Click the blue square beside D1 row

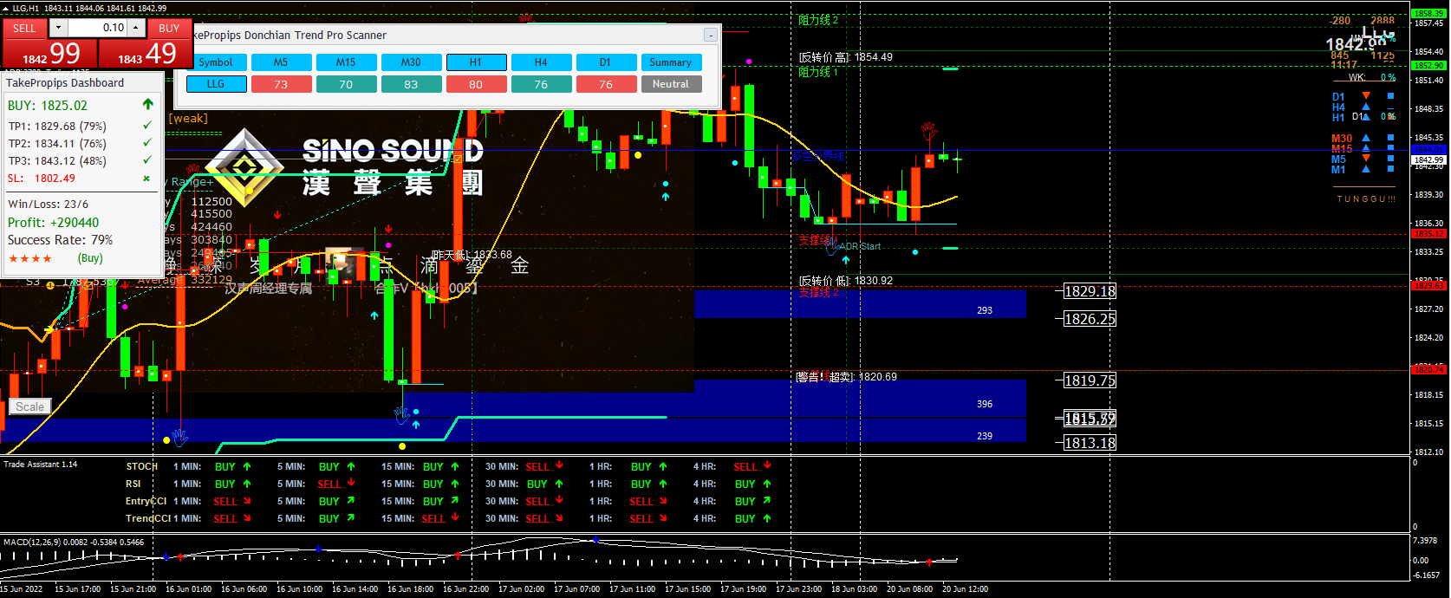1390,96
